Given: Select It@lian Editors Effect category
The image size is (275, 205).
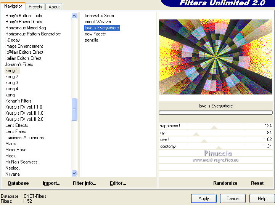Looking at the screenshot, I should (x=24, y=52).
